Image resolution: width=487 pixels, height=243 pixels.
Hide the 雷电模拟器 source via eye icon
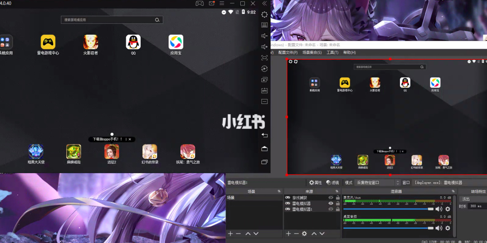tap(331, 203)
